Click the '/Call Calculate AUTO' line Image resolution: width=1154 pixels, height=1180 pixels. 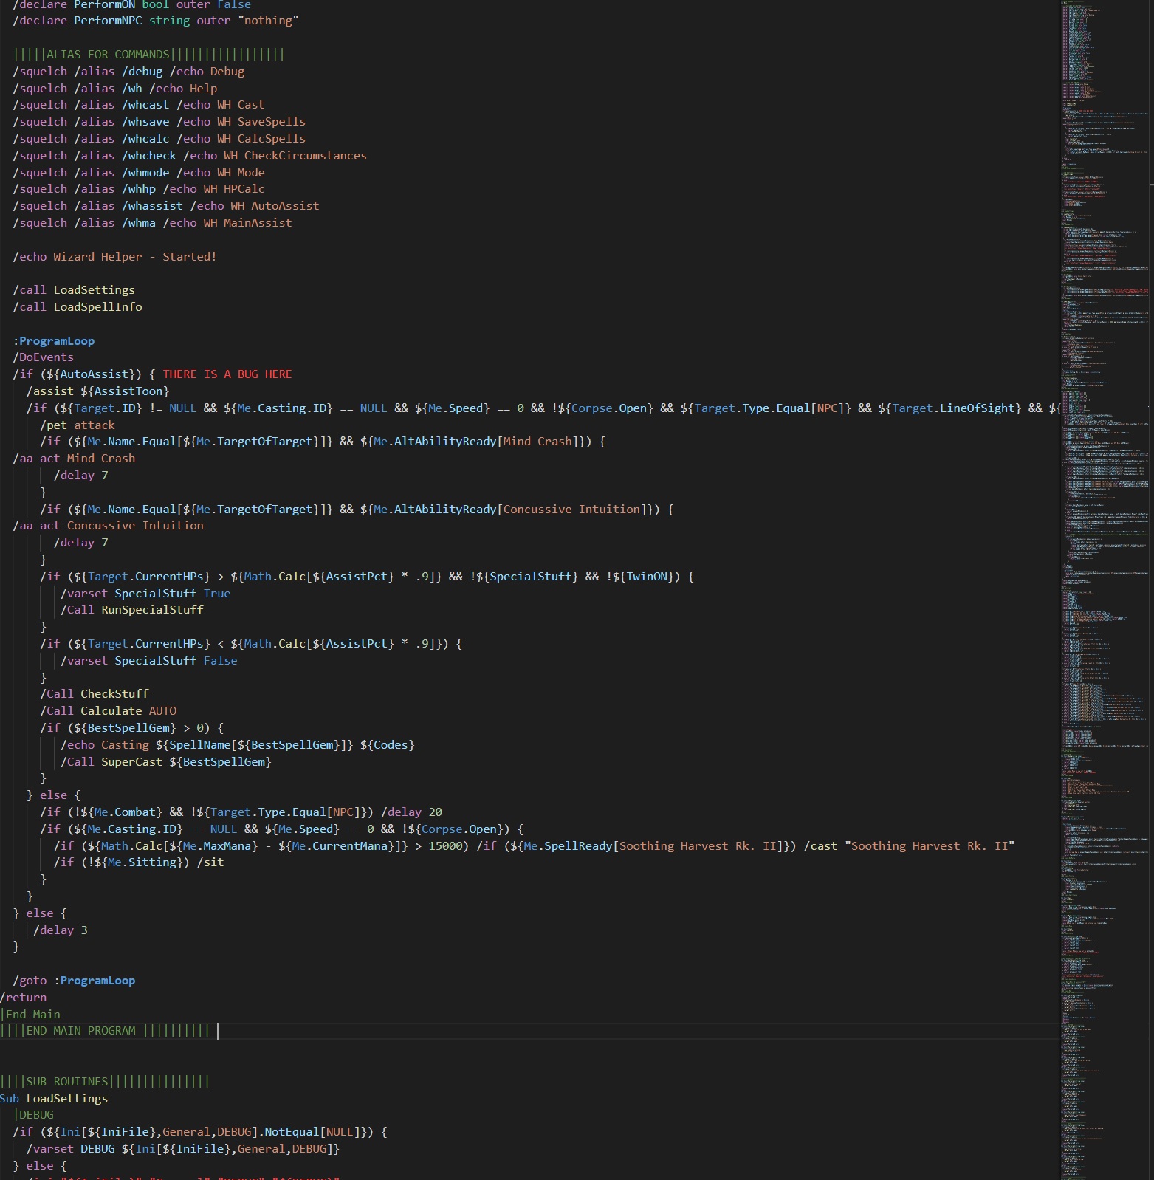108,711
